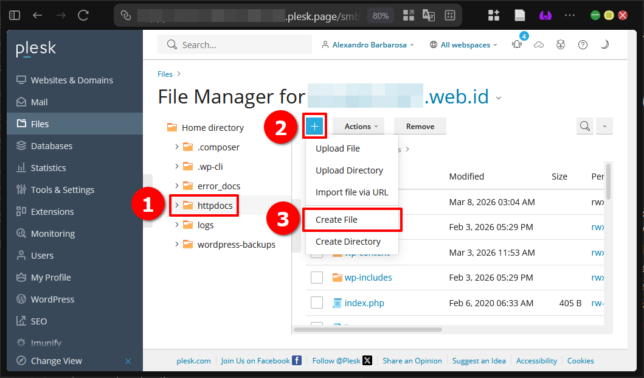Open the Actions dropdown
Screen dimensions: 644x378
point(358,126)
